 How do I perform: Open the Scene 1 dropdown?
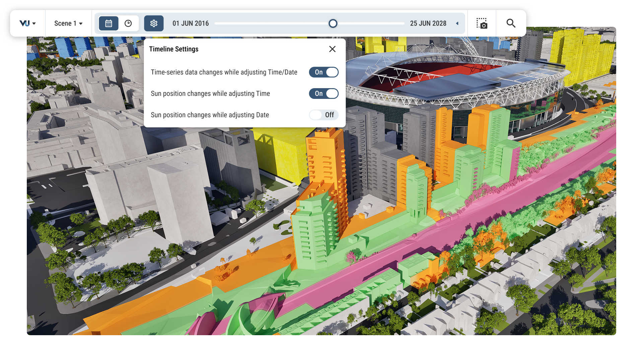pos(68,23)
